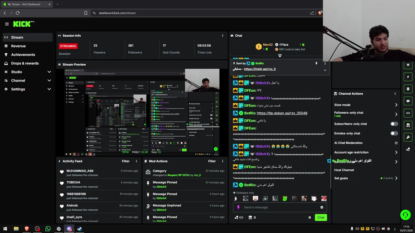415x233 pixels.
Task: Go to Stream in sidebar
Action: pos(28,37)
